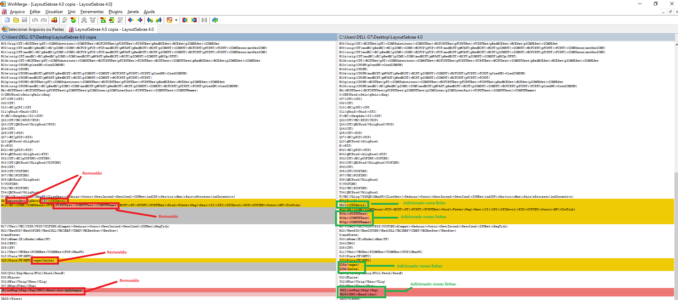Jump to previous conflict icon
The width and height of the screenshot is (678, 300).
pos(93,20)
